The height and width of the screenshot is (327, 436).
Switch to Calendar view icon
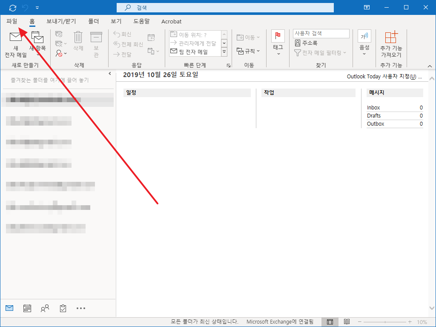27,308
